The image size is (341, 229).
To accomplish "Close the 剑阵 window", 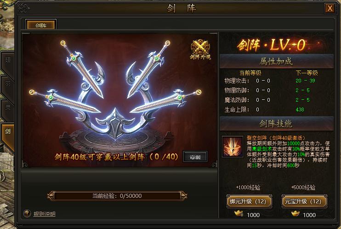I will [x=330, y=8].
